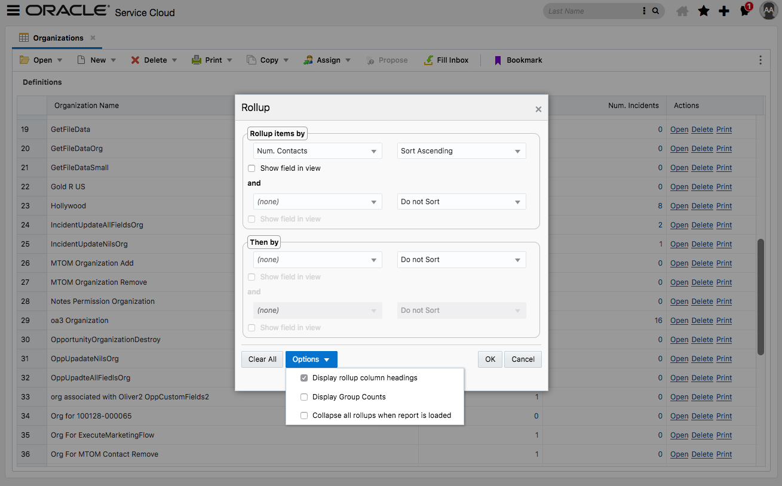This screenshot has width=782, height=486.
Task: Expand the Then by (none) dropdown
Action: pyautogui.click(x=317, y=259)
